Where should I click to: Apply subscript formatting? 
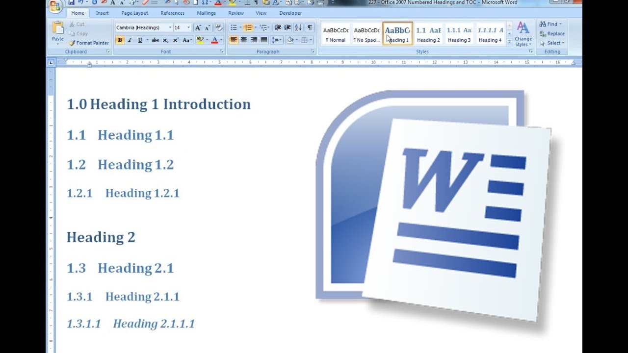tap(165, 40)
